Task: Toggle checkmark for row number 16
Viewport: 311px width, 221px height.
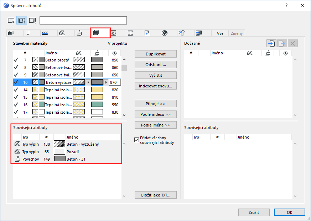Action: (x=16, y=105)
